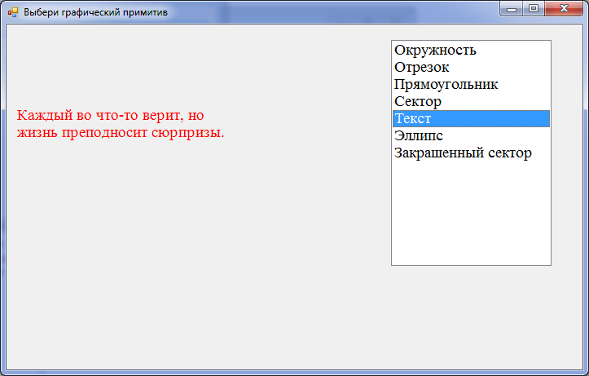The image size is (589, 376).
Task: Maximize the window
Action: (x=534, y=9)
